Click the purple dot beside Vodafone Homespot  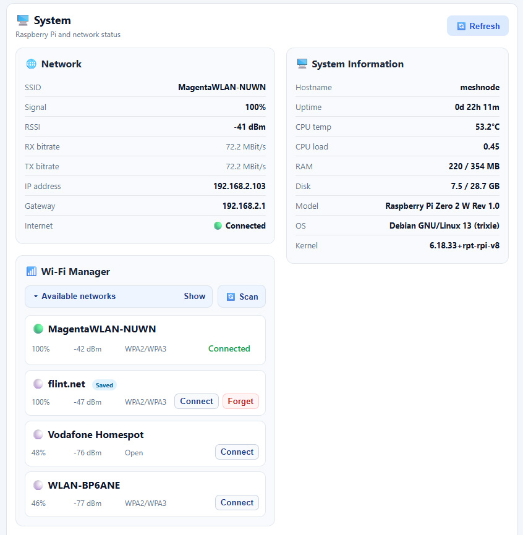tap(38, 434)
